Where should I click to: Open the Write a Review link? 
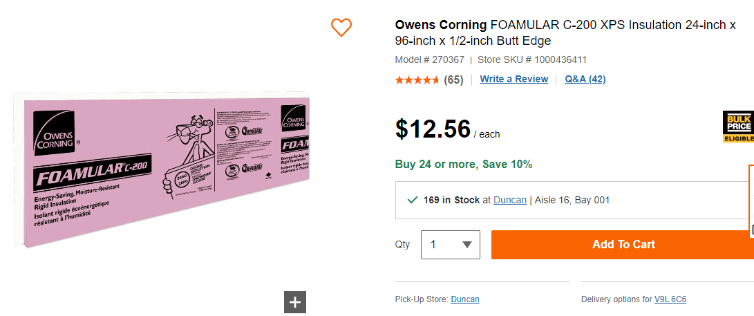514,79
